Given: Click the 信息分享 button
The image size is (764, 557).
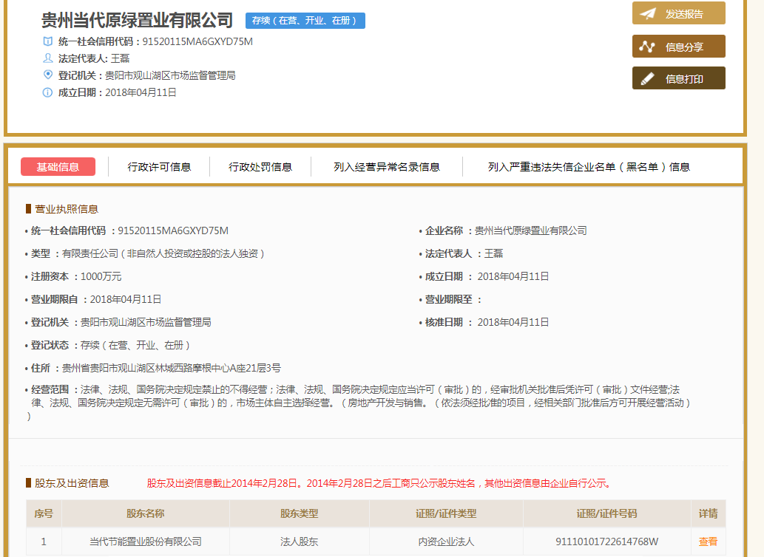Looking at the screenshot, I should 678,46.
